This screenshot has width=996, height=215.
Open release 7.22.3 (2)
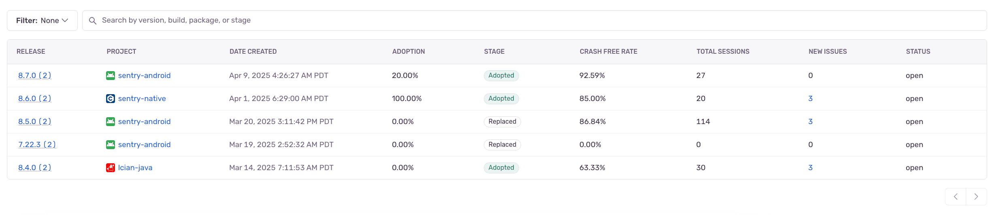(37, 145)
